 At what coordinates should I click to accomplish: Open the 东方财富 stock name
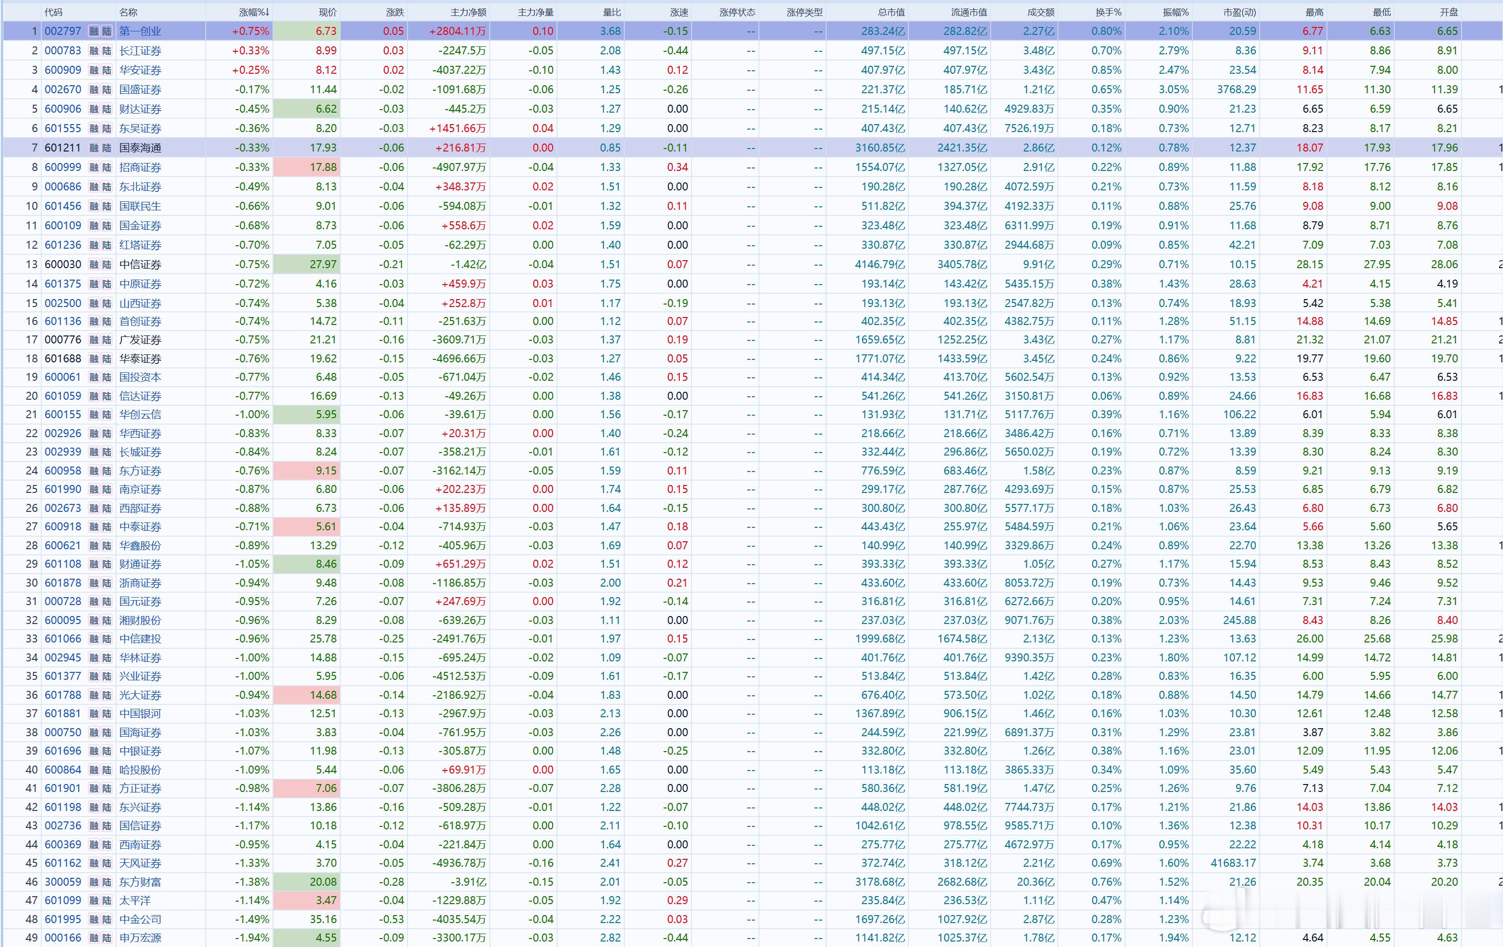pos(141,882)
